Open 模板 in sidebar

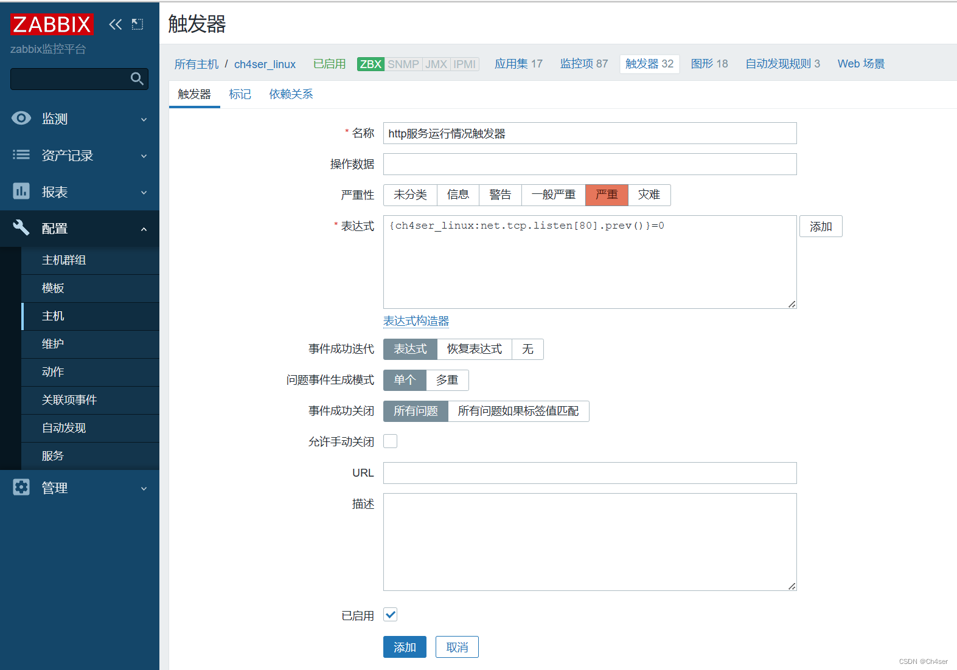point(90,288)
